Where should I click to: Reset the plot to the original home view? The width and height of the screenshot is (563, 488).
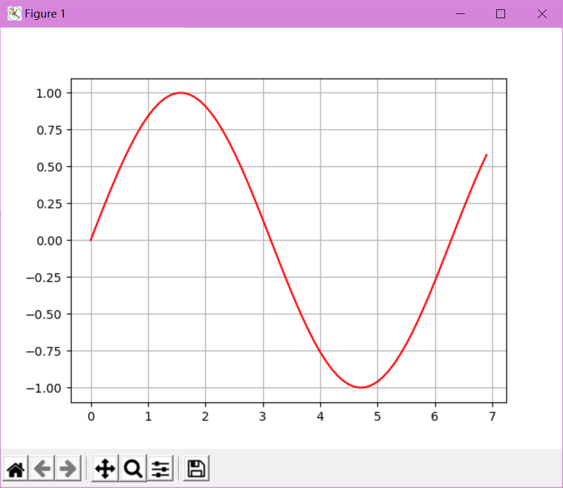tap(15, 468)
